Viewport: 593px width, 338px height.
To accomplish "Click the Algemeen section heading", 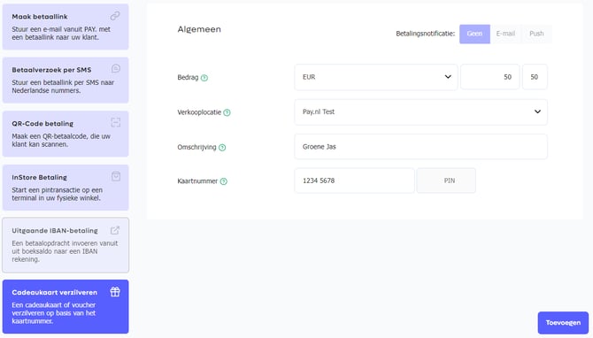I will click(x=199, y=29).
